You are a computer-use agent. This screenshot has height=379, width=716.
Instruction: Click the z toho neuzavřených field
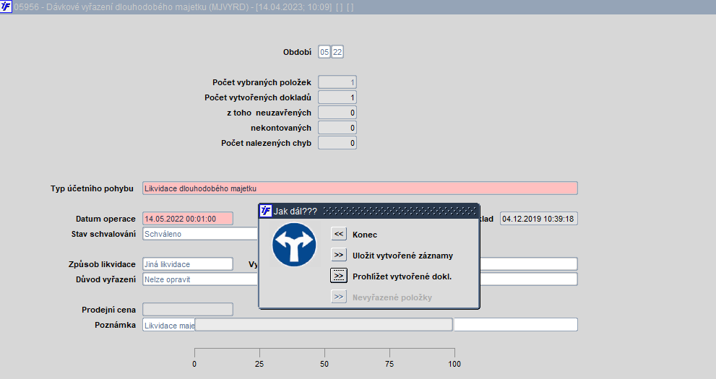pyautogui.click(x=337, y=113)
